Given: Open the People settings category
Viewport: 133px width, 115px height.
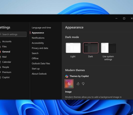Looking at the screenshot, I should [x=5, y=67].
